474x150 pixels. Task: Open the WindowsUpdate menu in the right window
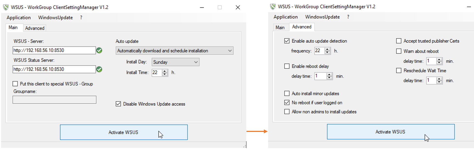pos(322,17)
